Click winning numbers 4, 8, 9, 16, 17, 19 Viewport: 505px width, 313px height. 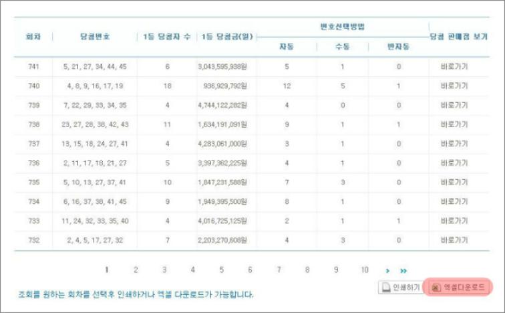click(95, 86)
